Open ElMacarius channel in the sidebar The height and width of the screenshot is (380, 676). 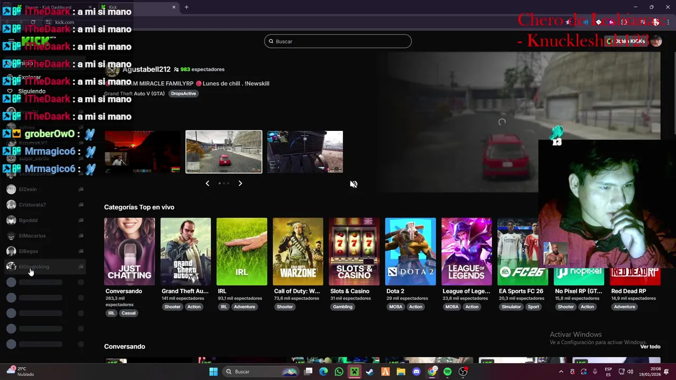pos(45,235)
